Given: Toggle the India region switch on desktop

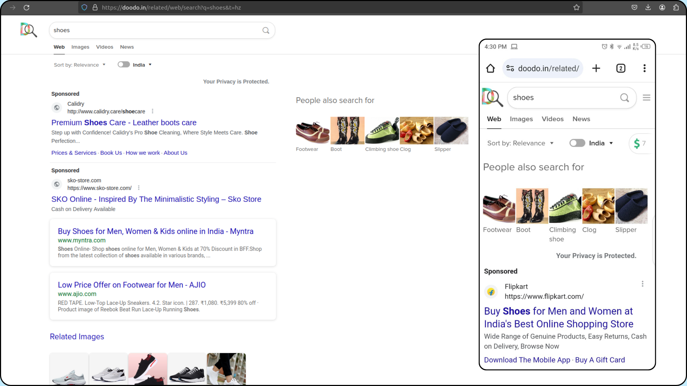Looking at the screenshot, I should 124,64.
